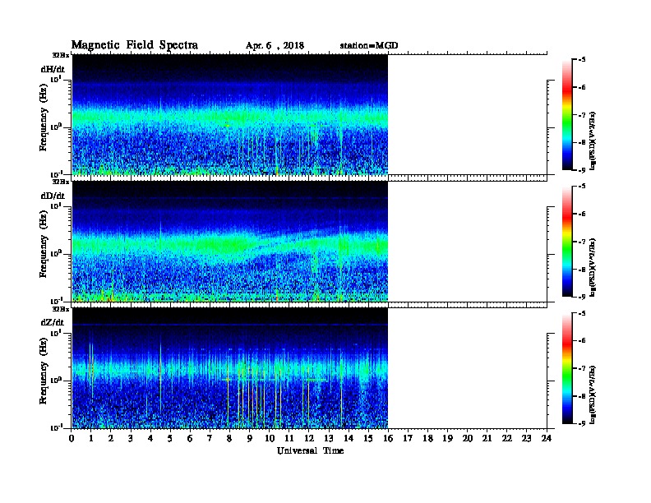The image size is (651, 503).
Task: Click hour 1 on the time axis
Action: (x=91, y=439)
